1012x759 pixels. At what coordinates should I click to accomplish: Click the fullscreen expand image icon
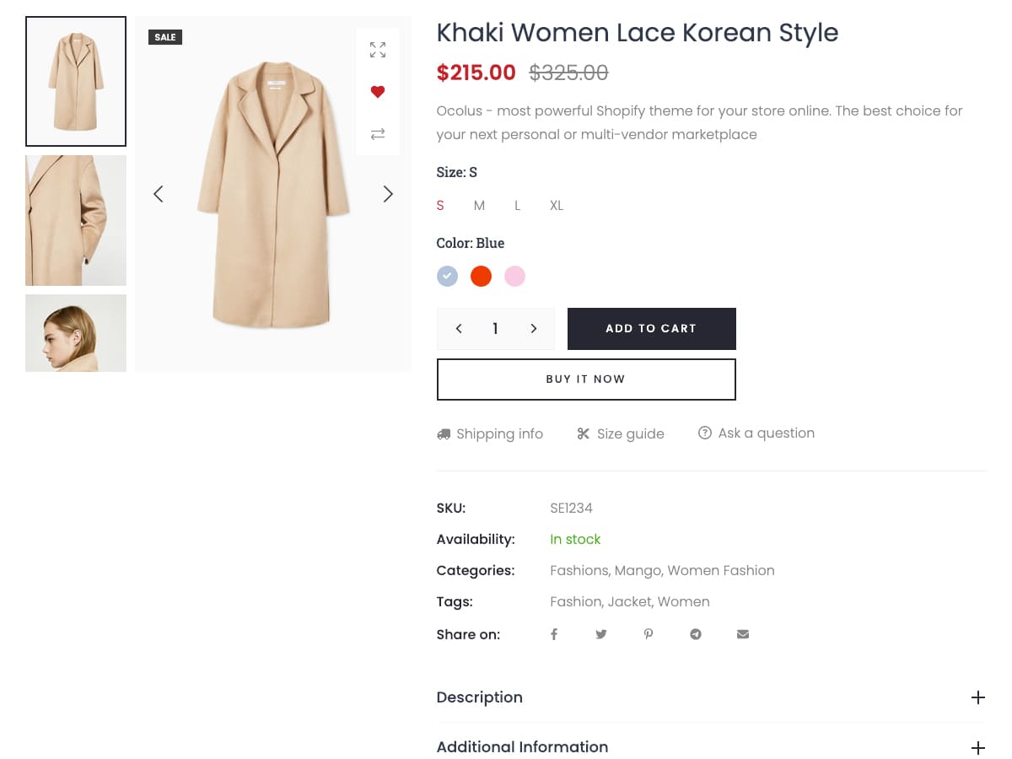point(378,50)
